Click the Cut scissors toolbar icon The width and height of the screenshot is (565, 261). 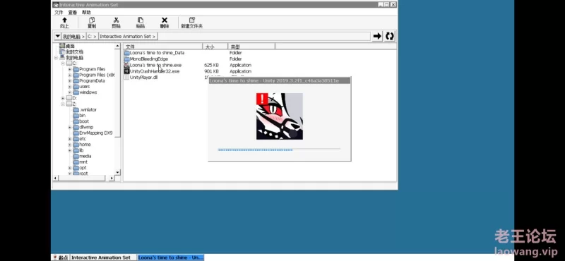[x=116, y=20]
